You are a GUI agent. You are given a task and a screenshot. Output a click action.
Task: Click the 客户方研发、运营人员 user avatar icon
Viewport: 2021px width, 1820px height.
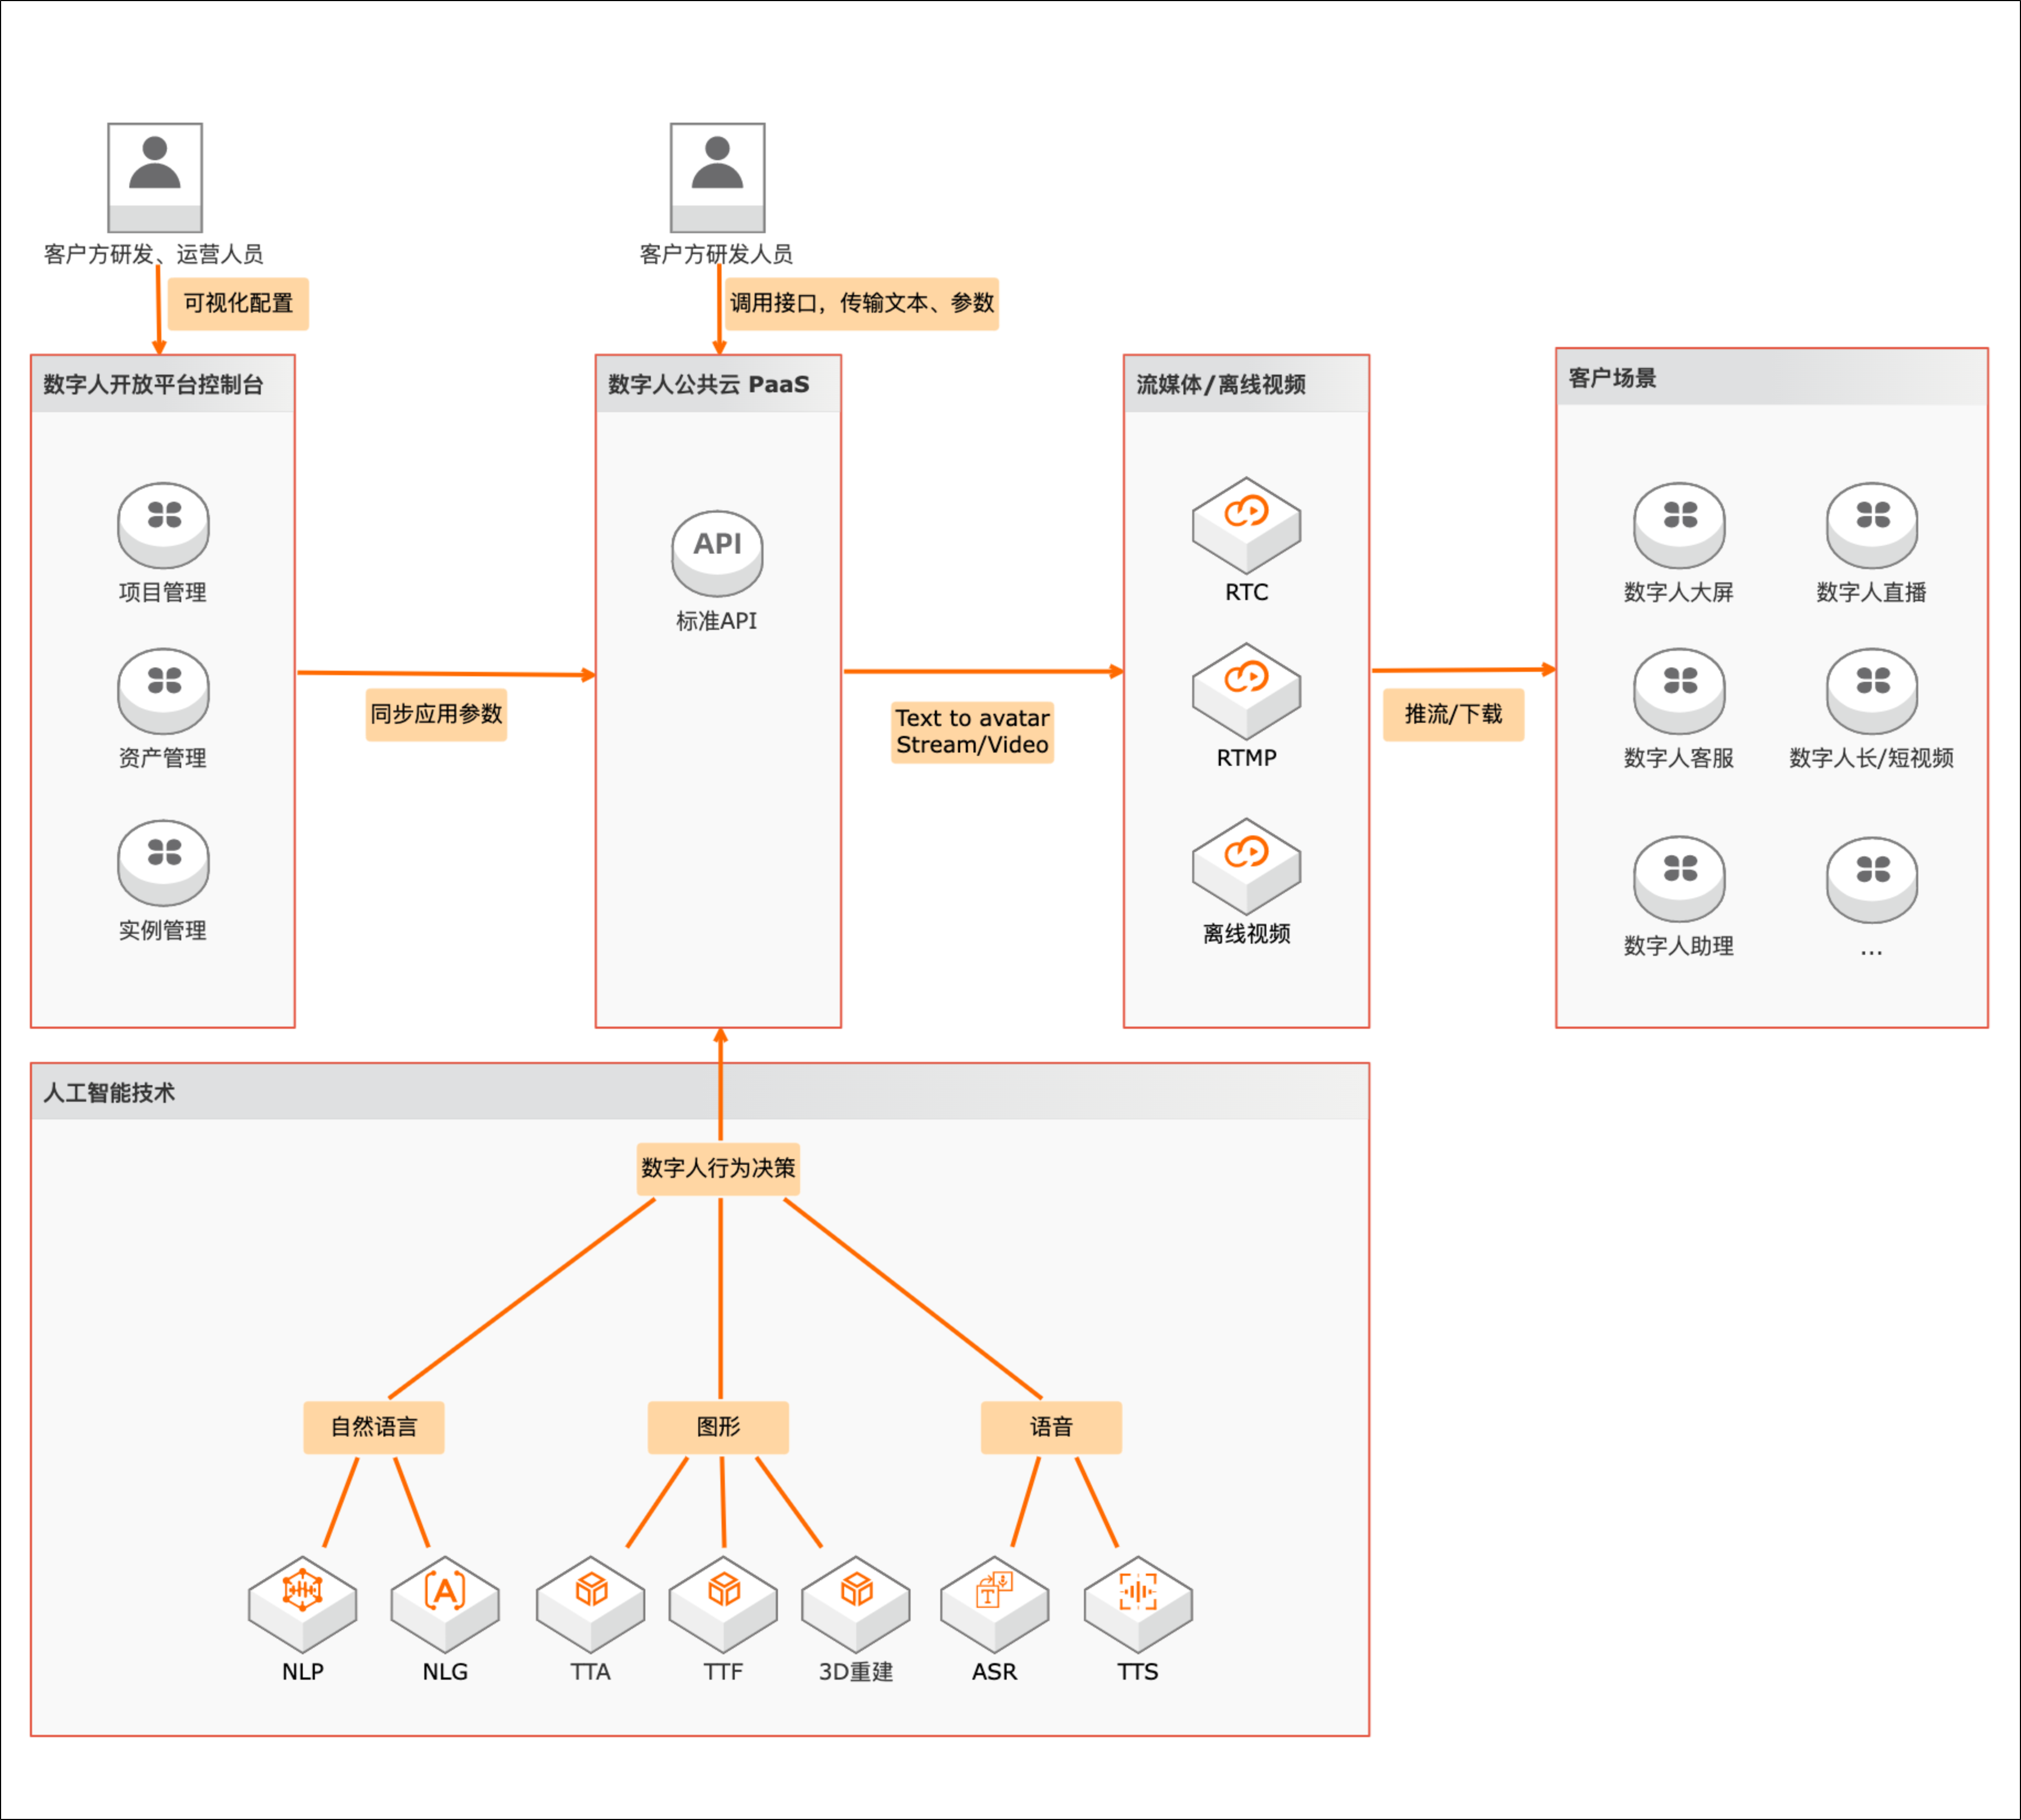155,178
